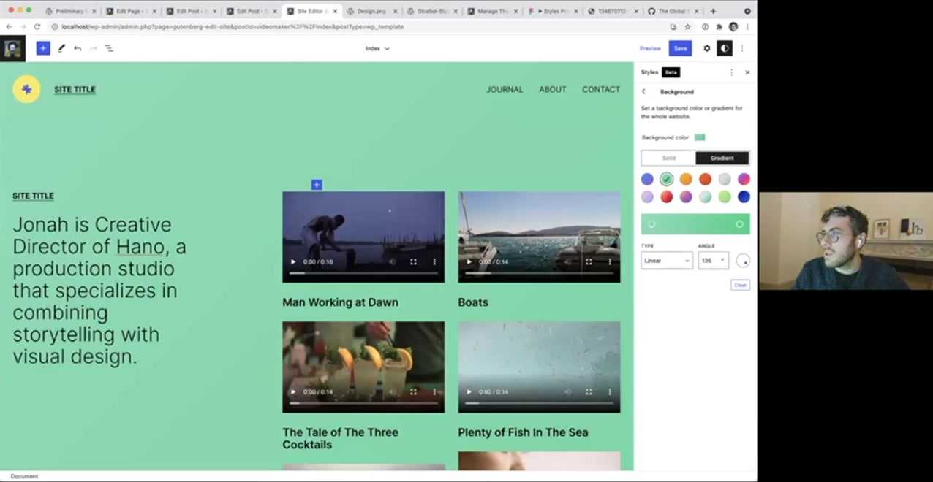Switch to Solid background mode
Screen dimensions: 933x482
pos(668,158)
